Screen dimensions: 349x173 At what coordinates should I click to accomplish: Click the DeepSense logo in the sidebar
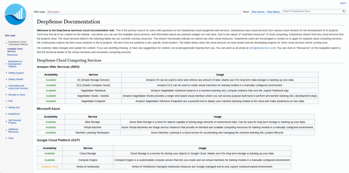(16, 16)
